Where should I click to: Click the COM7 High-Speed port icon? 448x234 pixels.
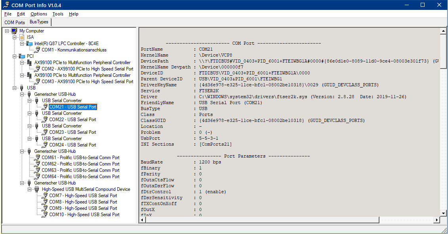click(x=44, y=196)
